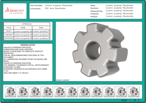Click the 3D gear model in viewport
This screenshot has height=103, width=146.
(100, 50)
